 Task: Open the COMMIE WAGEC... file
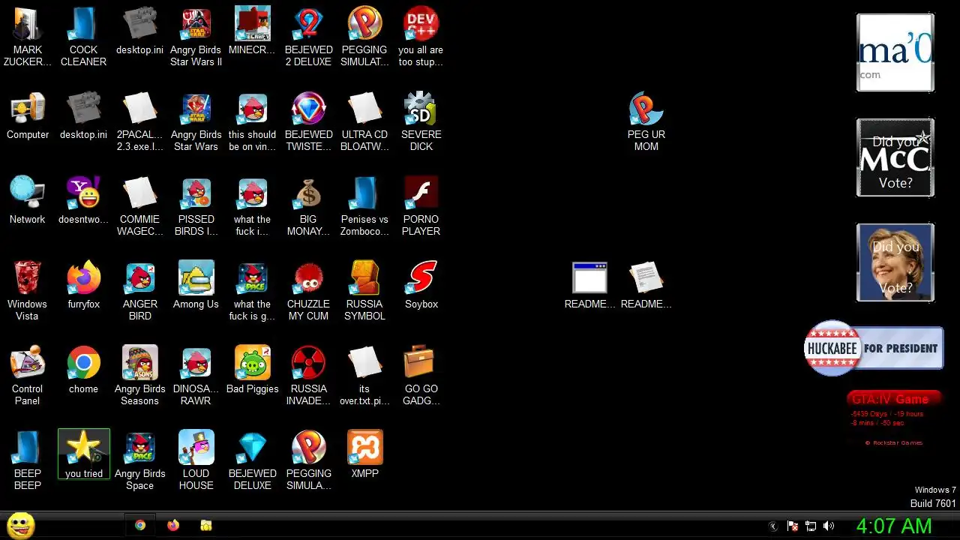(139, 205)
